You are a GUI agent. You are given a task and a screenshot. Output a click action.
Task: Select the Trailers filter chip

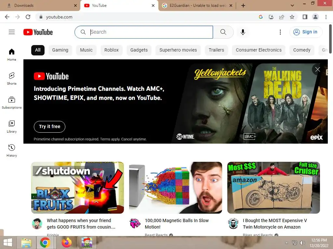coord(216,50)
